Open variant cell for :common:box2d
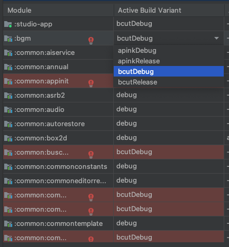 click(x=169, y=138)
